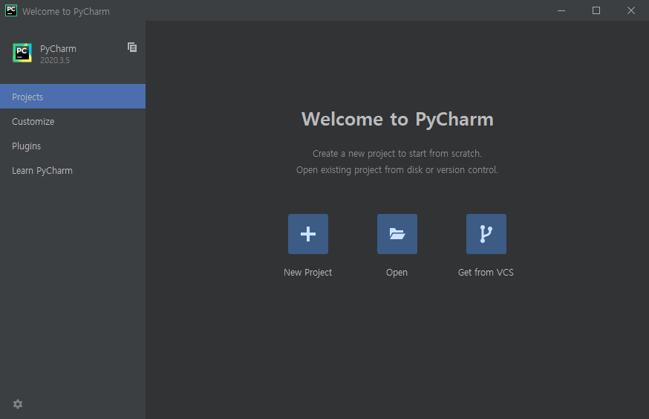Click the copy About info icon
The image size is (649, 419).
point(132,48)
